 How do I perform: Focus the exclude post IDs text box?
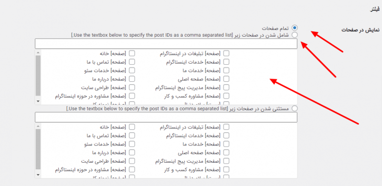[x=166, y=117]
